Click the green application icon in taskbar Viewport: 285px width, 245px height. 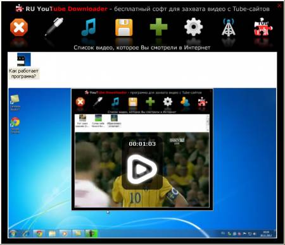91,234
